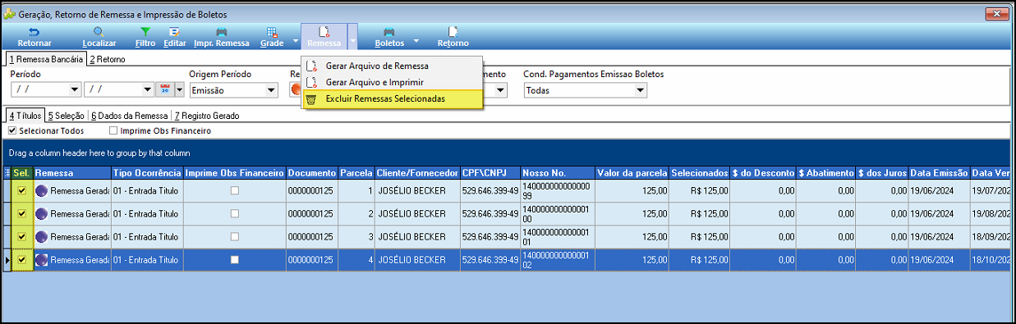Click the grid column chooser icon
This screenshot has height=324, width=1016.
(7, 173)
